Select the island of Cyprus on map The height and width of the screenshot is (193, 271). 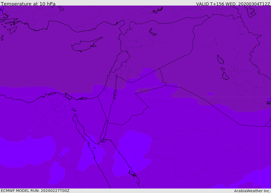tap(84, 46)
